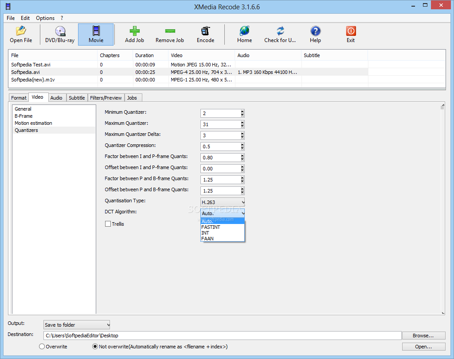Open the Options menu

click(x=45, y=18)
